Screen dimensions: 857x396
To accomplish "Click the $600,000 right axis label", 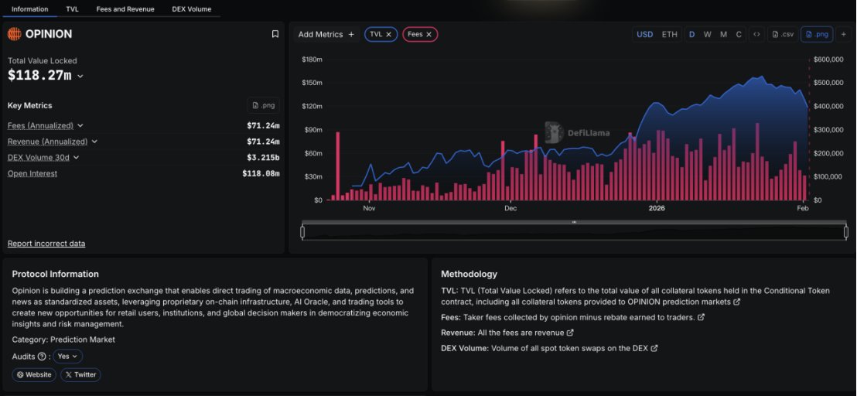I will click(x=828, y=59).
